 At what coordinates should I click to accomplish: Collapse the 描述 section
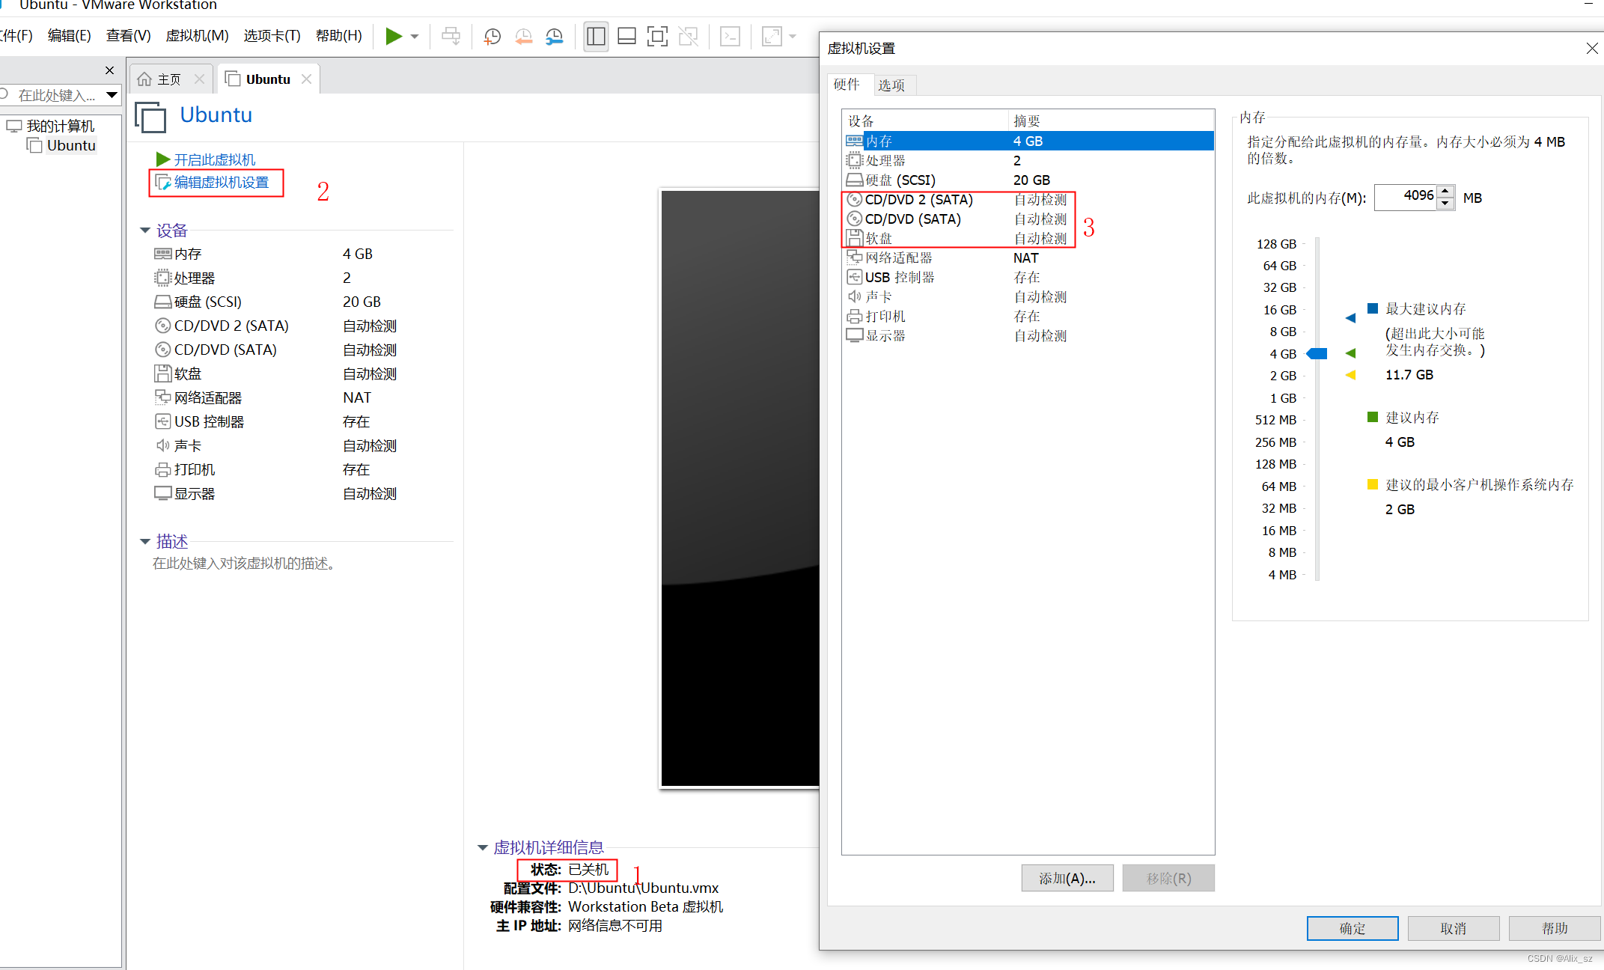145,541
